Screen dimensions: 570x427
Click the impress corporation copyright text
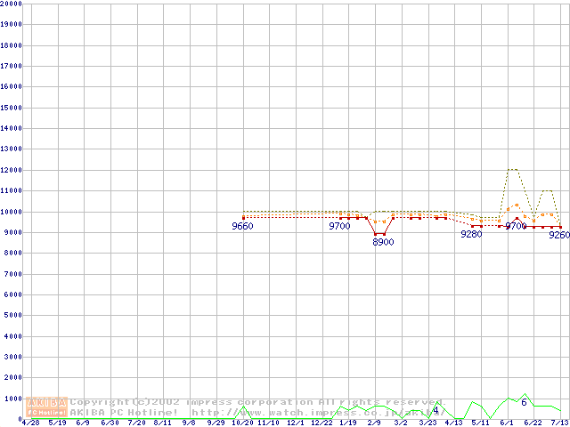tap(258, 402)
